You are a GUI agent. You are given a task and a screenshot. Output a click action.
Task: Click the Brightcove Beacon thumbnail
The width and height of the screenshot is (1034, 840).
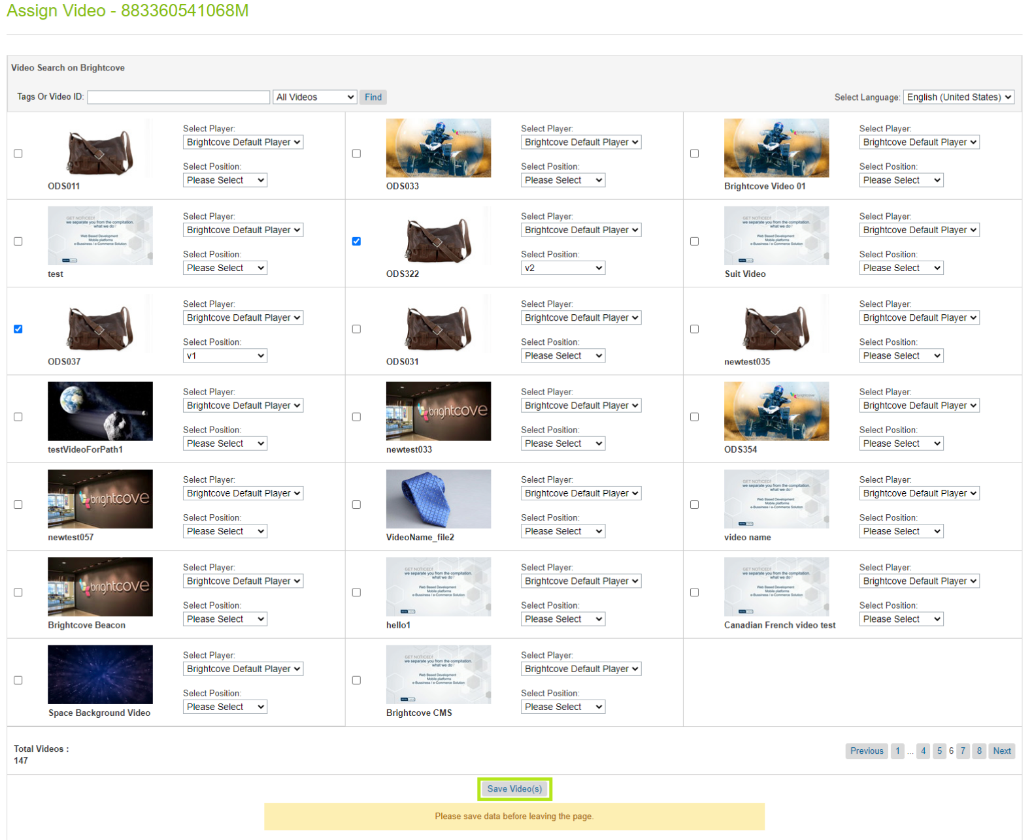100,587
